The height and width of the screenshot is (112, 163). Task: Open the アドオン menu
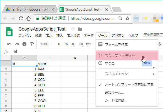[x=118, y=36]
